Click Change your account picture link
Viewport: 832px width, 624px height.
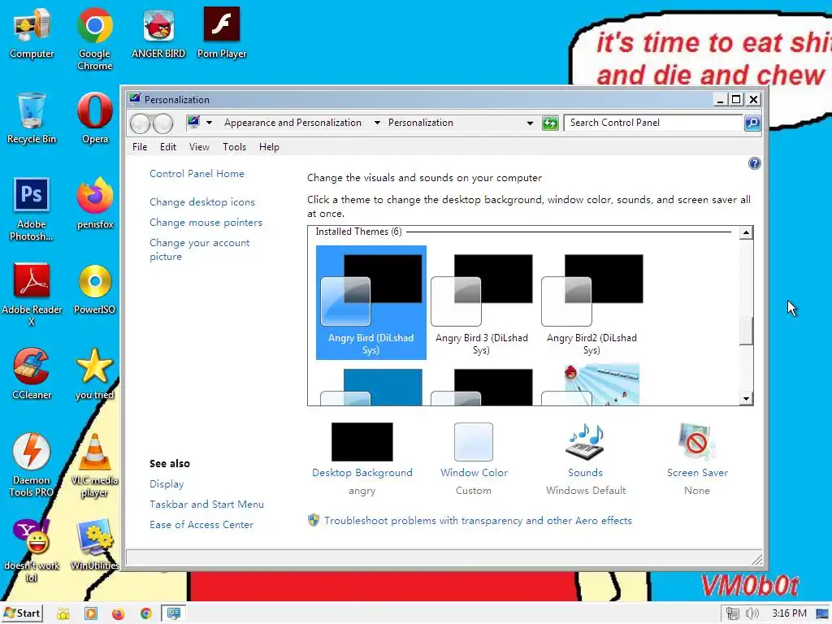click(200, 249)
